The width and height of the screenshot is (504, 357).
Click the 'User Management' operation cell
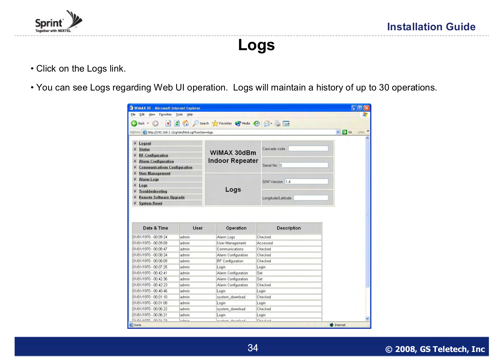tap(236, 243)
